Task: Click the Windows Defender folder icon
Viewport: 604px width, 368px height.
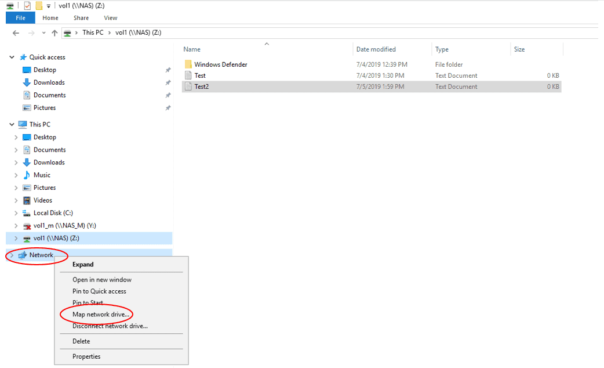Action: pyautogui.click(x=188, y=64)
